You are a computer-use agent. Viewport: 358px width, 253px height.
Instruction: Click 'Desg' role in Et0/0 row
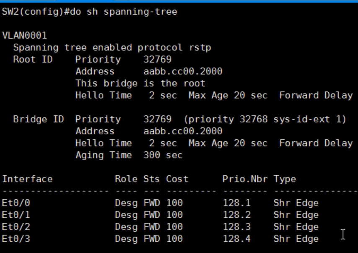(126, 203)
